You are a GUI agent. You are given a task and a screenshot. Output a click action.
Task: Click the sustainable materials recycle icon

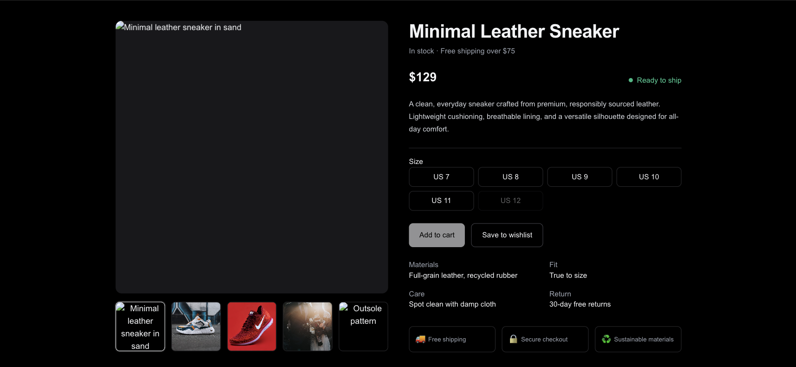(606, 339)
